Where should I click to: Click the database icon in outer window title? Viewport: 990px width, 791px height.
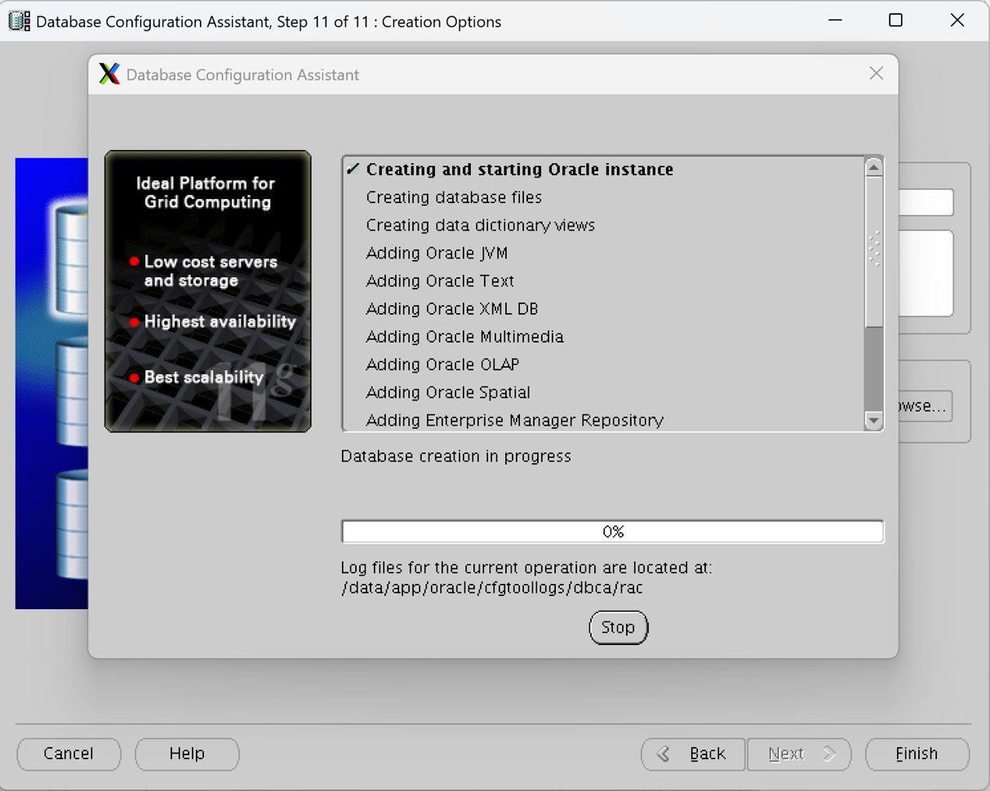point(20,21)
